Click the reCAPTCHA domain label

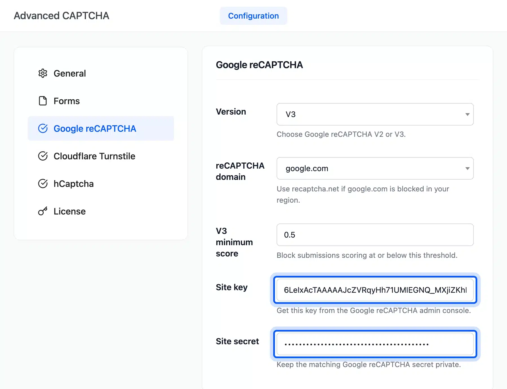pyautogui.click(x=240, y=171)
